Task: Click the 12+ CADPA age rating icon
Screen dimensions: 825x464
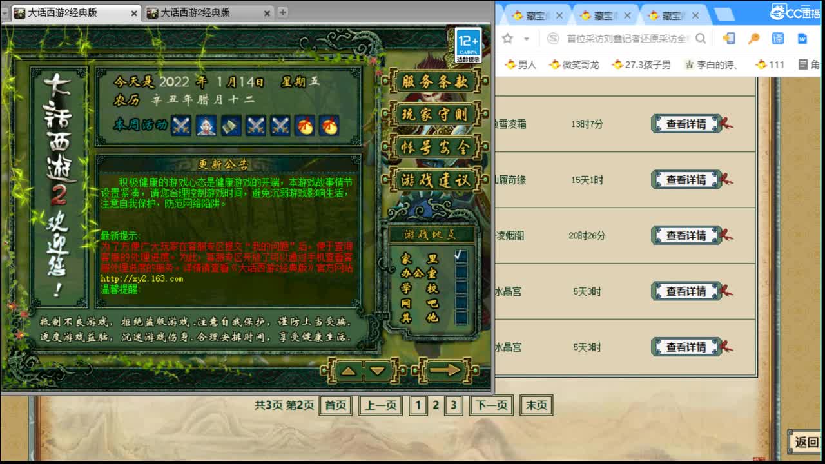Action: [468, 45]
